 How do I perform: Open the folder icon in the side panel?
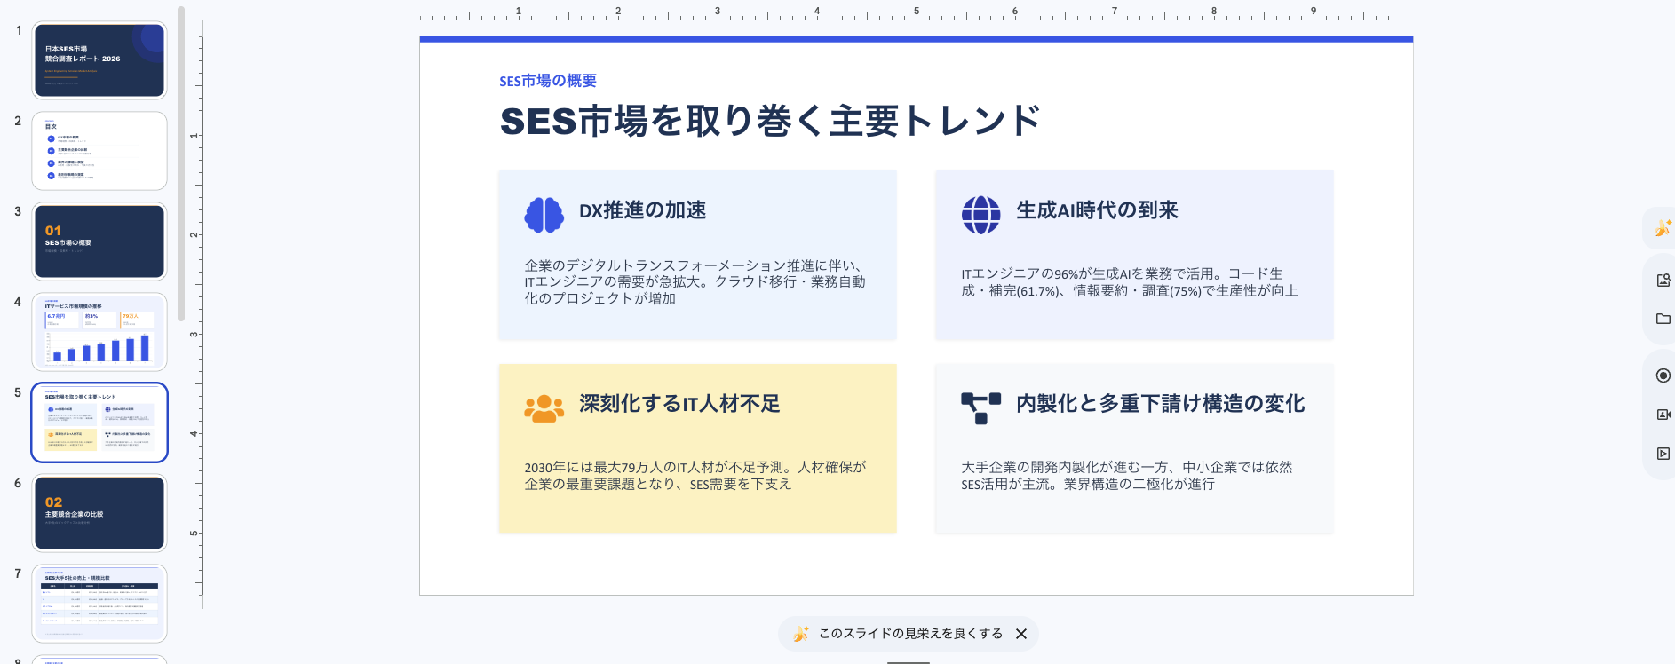pos(1663,319)
